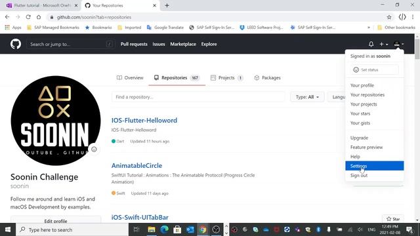Screen dimensions: 420x236
Task: Open Chrome home page button
Action: point(39,17)
